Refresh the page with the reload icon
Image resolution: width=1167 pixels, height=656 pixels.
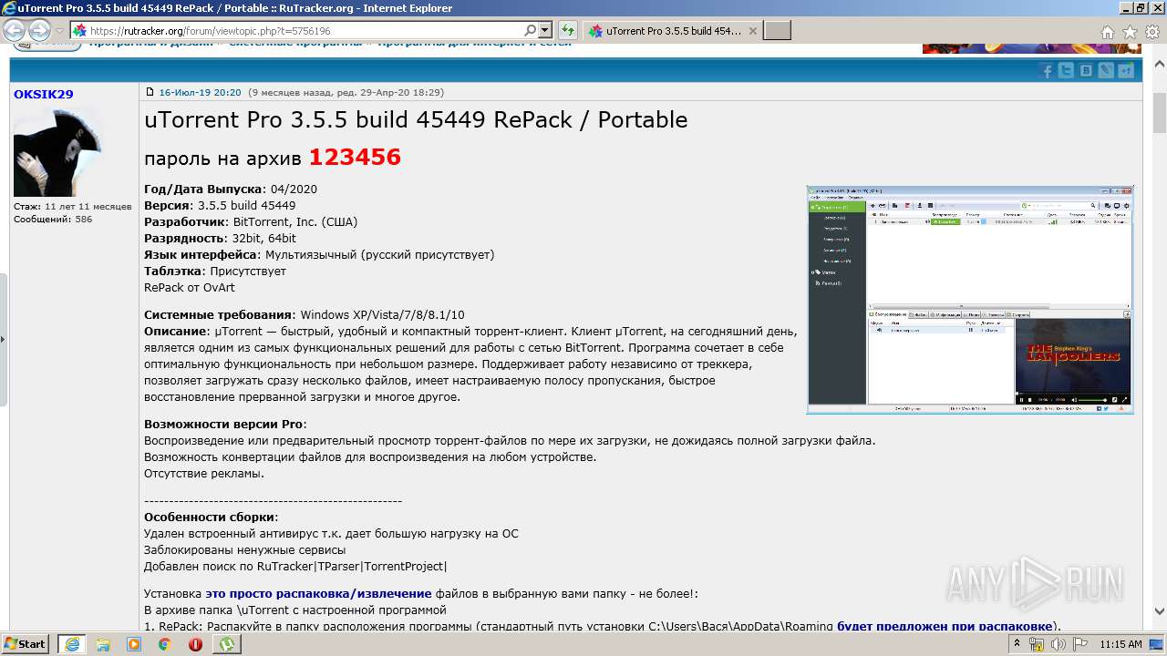point(567,31)
